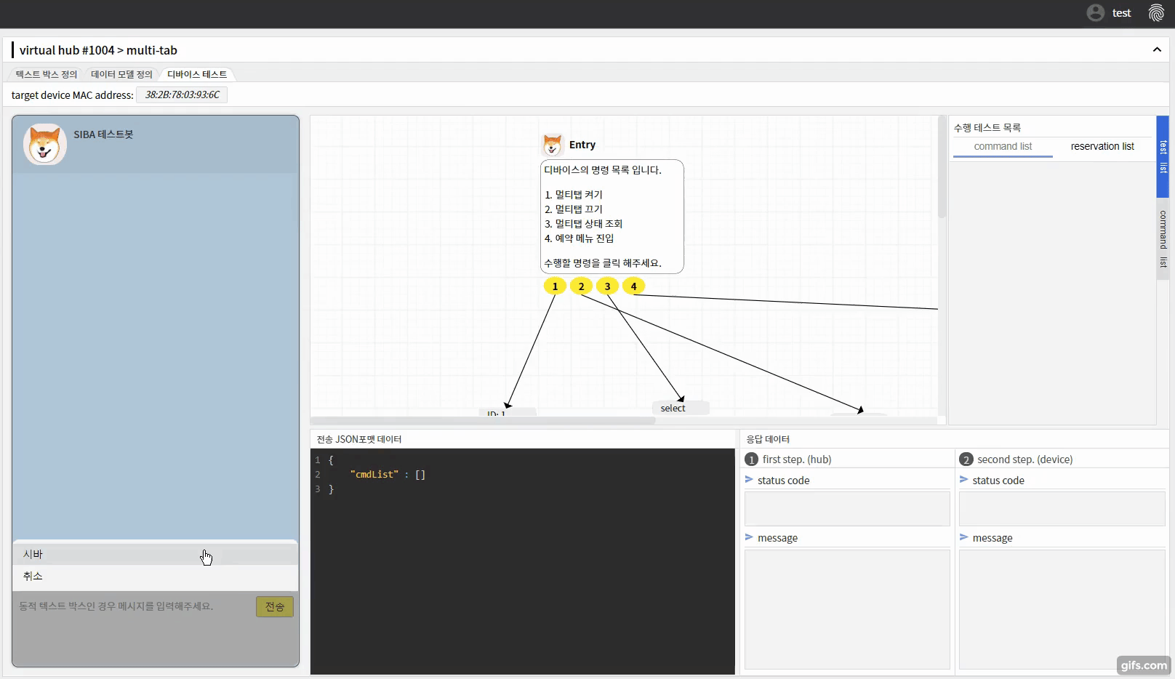Click '전송 JSON포맷 데이터' heading
Image resolution: width=1175 pixels, height=679 pixels.
click(x=359, y=439)
